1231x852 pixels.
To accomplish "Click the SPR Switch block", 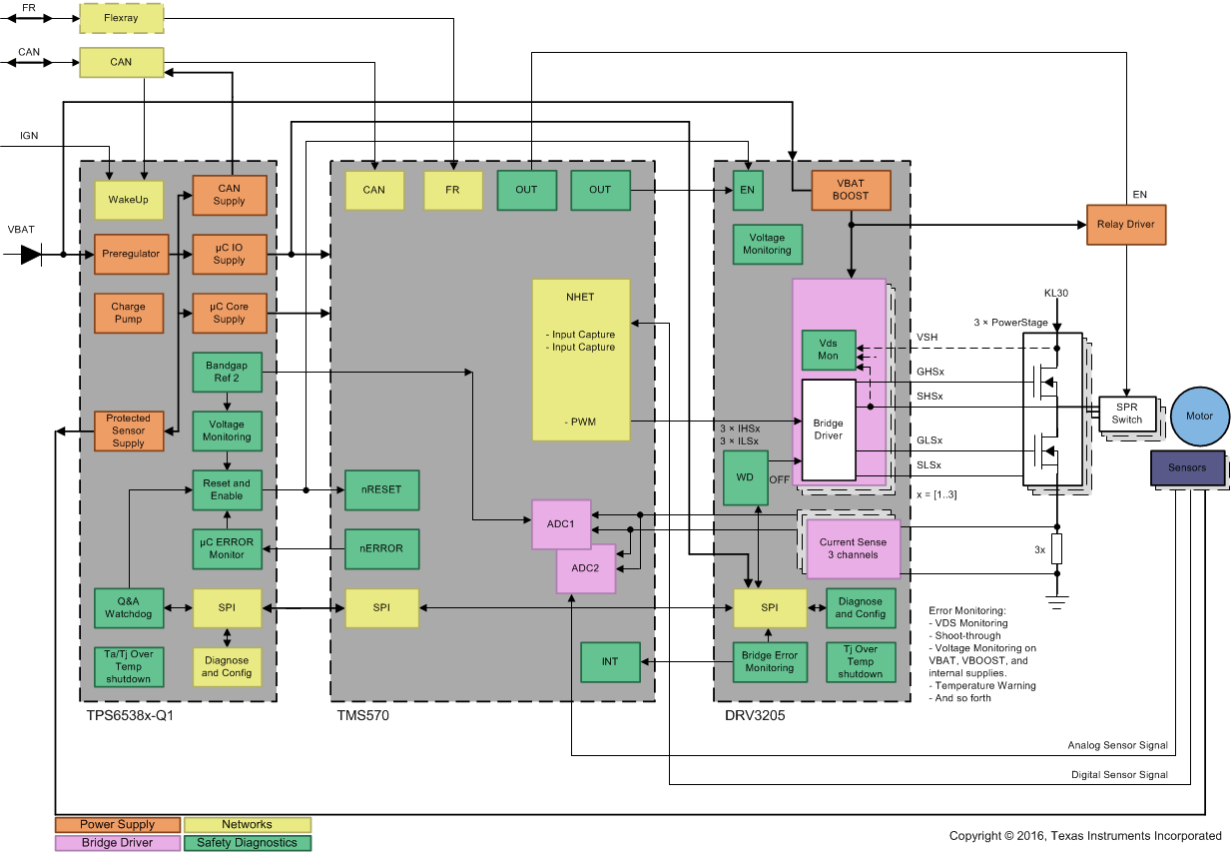I will coord(1127,414).
